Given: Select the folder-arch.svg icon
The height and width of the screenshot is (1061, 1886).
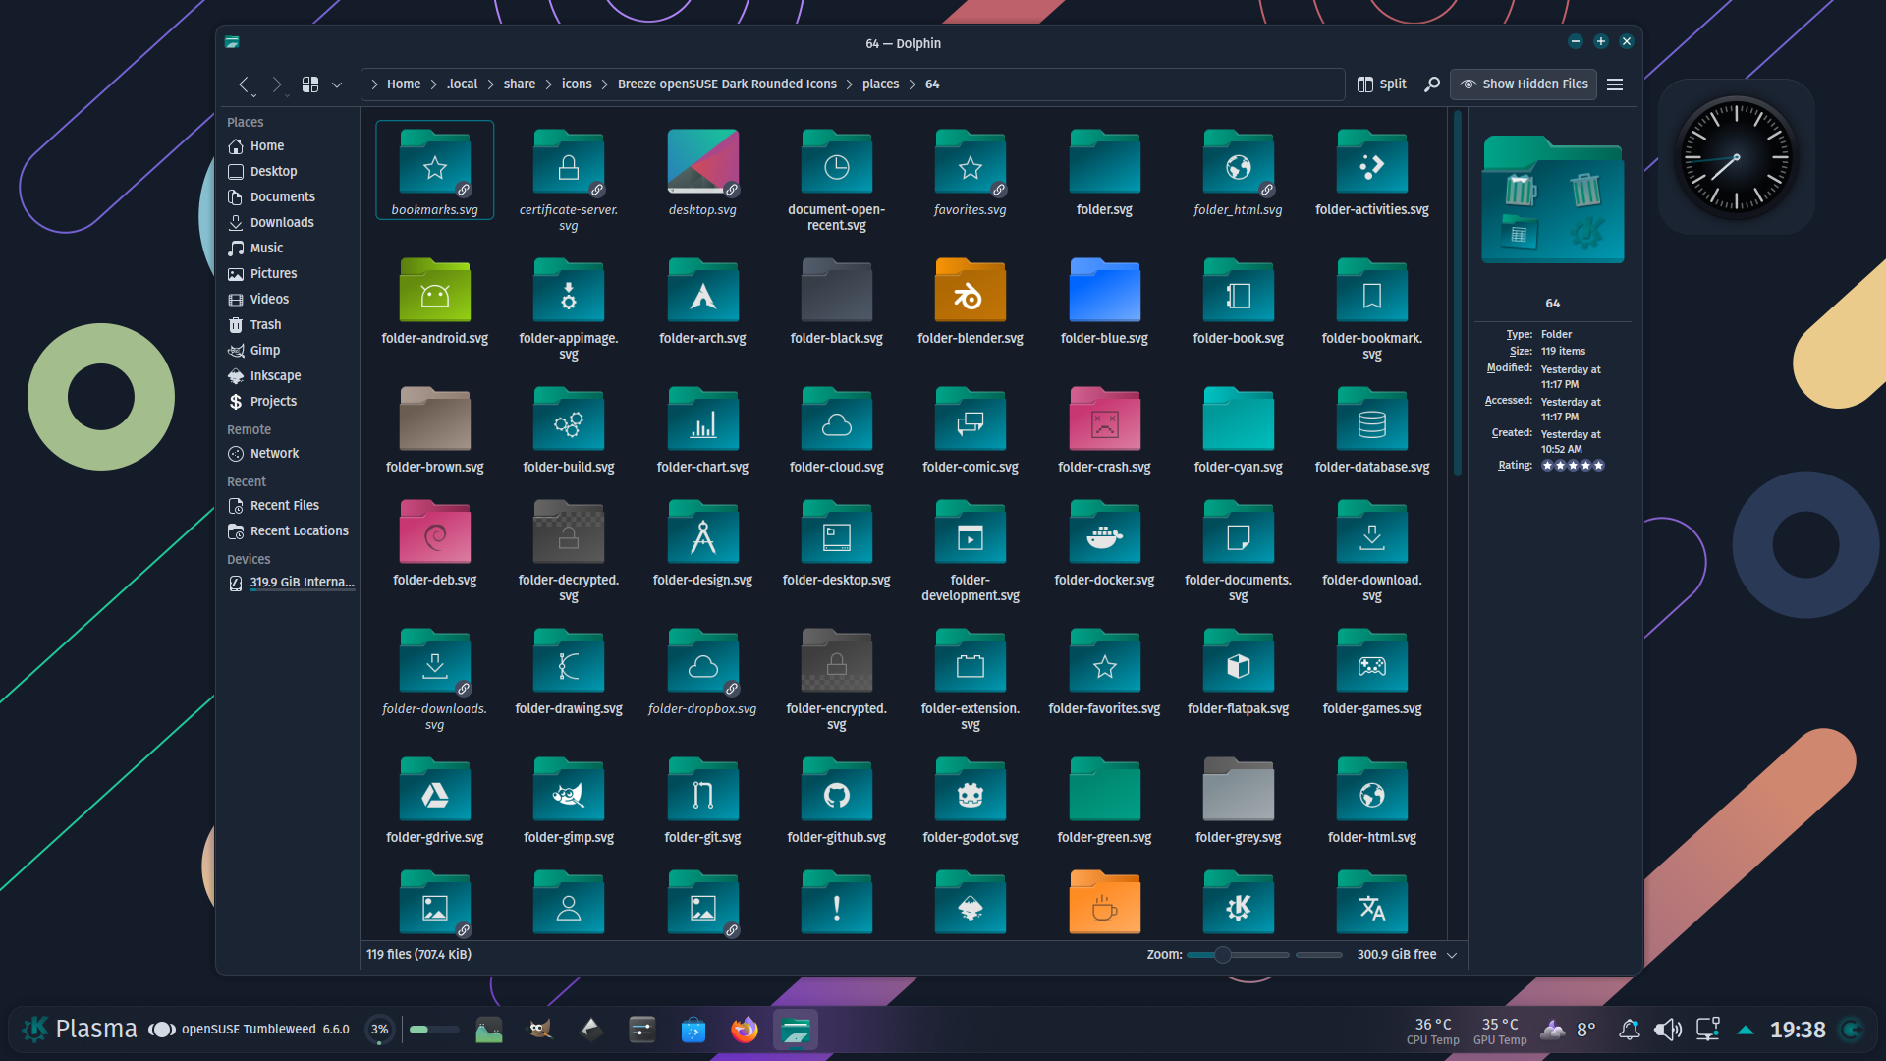Looking at the screenshot, I should coord(702,291).
